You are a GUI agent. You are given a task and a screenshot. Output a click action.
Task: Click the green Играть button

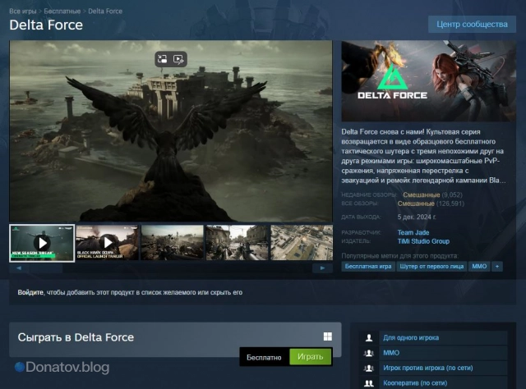[311, 357]
